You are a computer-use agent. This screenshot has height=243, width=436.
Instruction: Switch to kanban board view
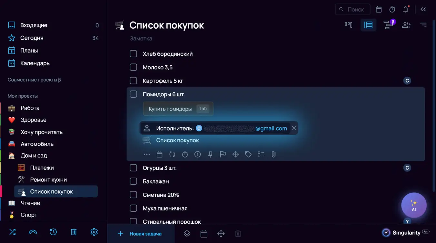click(349, 25)
